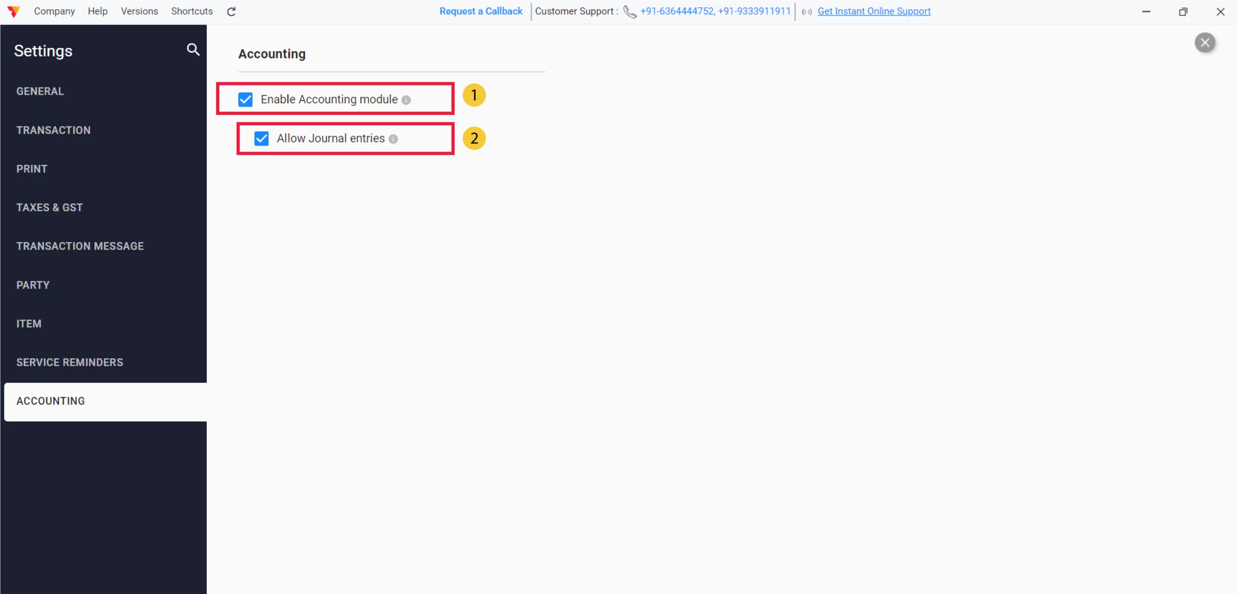Screen dimensions: 1237x594
Task: Select the Transaction Message settings tab
Action: coord(80,246)
